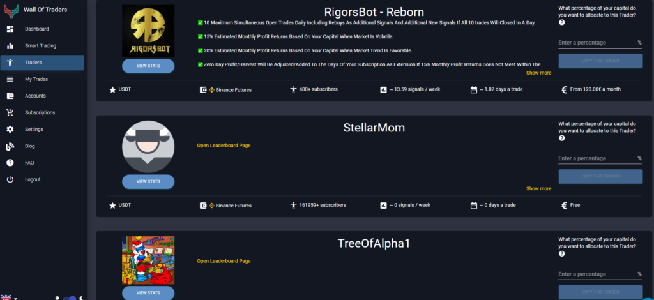Click the percentage field for StellarMom
The image size is (654, 300).
point(597,158)
